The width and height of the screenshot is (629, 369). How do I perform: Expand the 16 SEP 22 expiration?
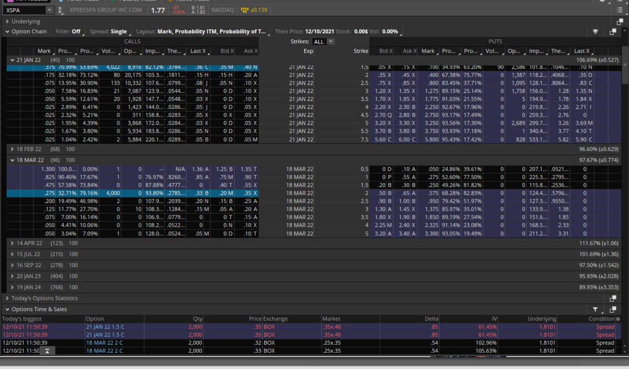(13, 265)
